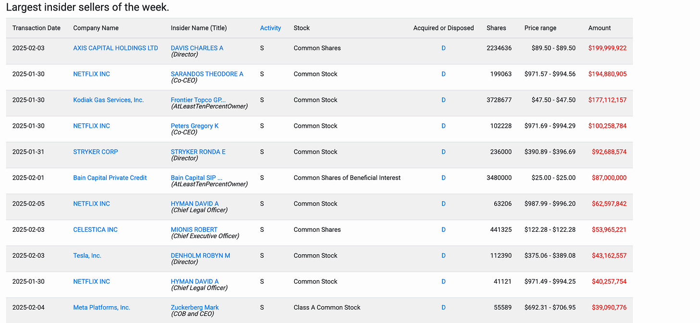Screen dimensions: 700x323
Task: Select the $199,999,922 amount
Action: [x=607, y=48]
